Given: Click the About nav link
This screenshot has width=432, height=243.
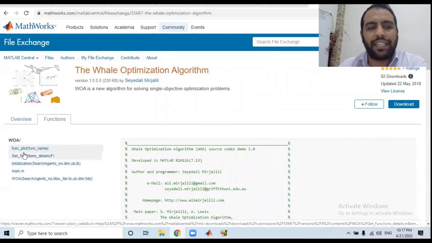Looking at the screenshot, I should 152,58.
